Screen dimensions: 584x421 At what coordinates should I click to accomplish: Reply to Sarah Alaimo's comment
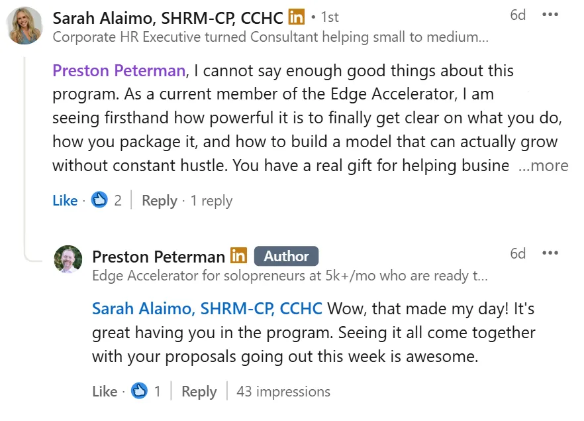[159, 200]
